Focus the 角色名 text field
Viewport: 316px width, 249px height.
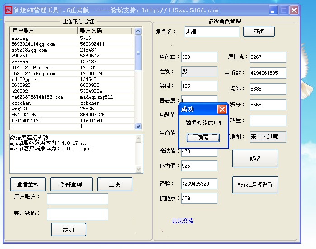pos(211,32)
